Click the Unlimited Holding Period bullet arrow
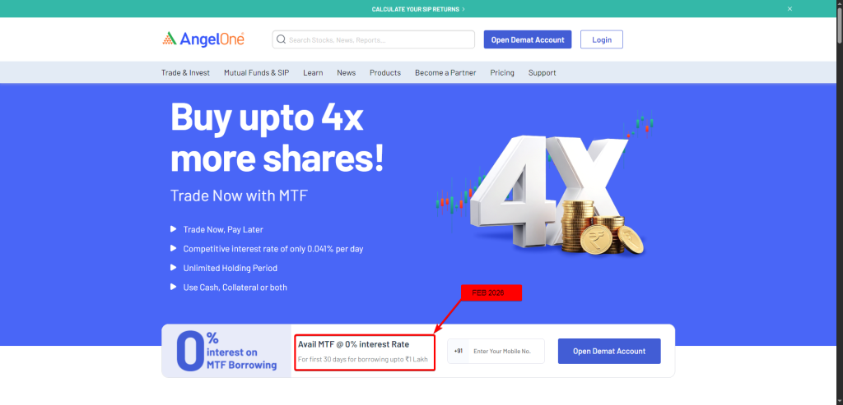Viewport: 843px width, 405px height. 173,268
